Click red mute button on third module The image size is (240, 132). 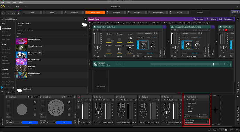[226, 30]
